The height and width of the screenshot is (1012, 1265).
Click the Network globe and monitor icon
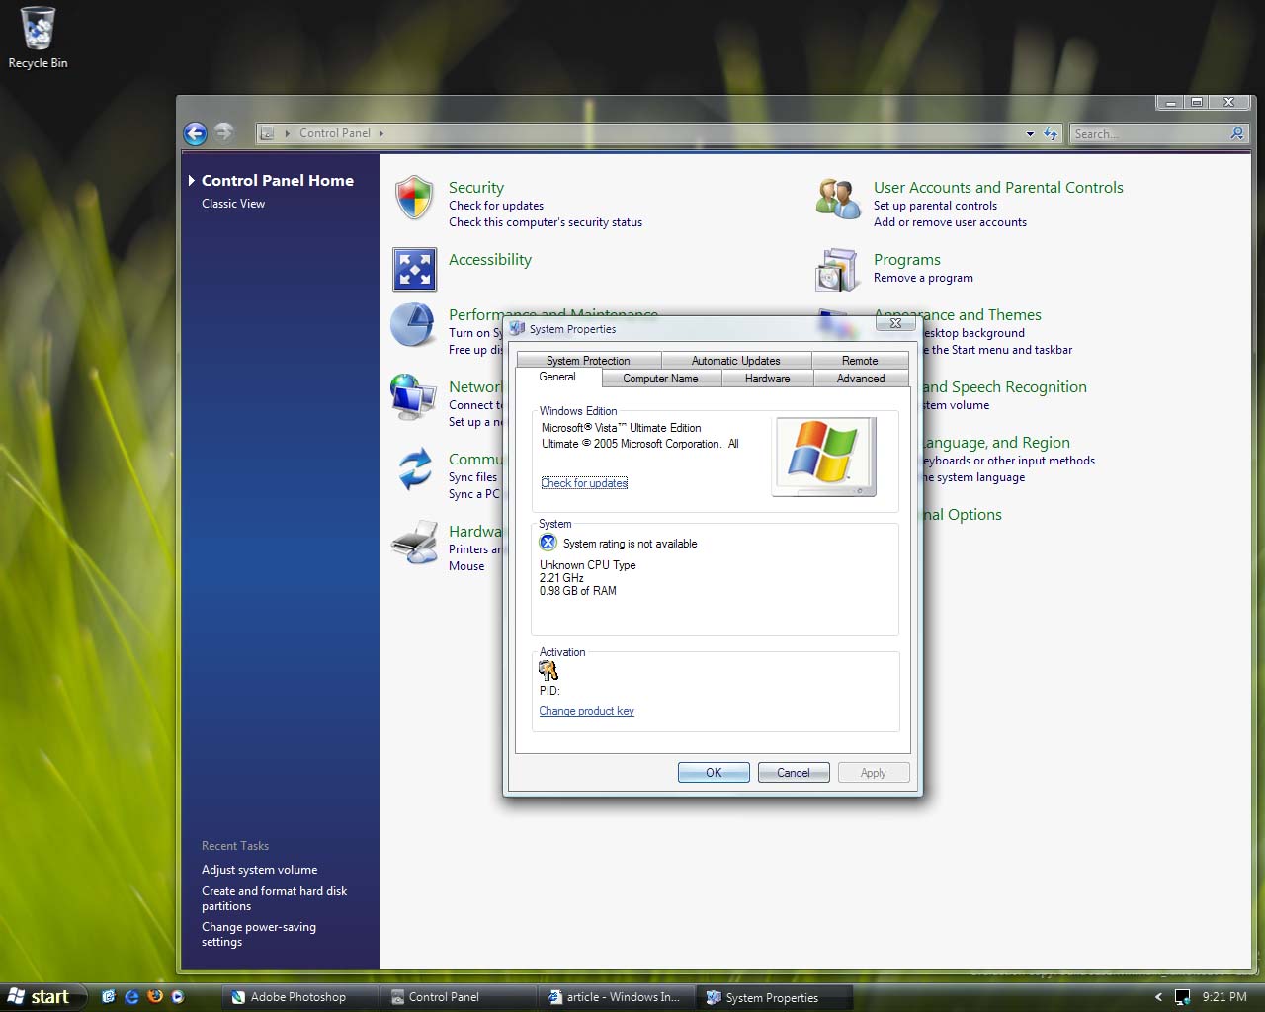pos(413,397)
